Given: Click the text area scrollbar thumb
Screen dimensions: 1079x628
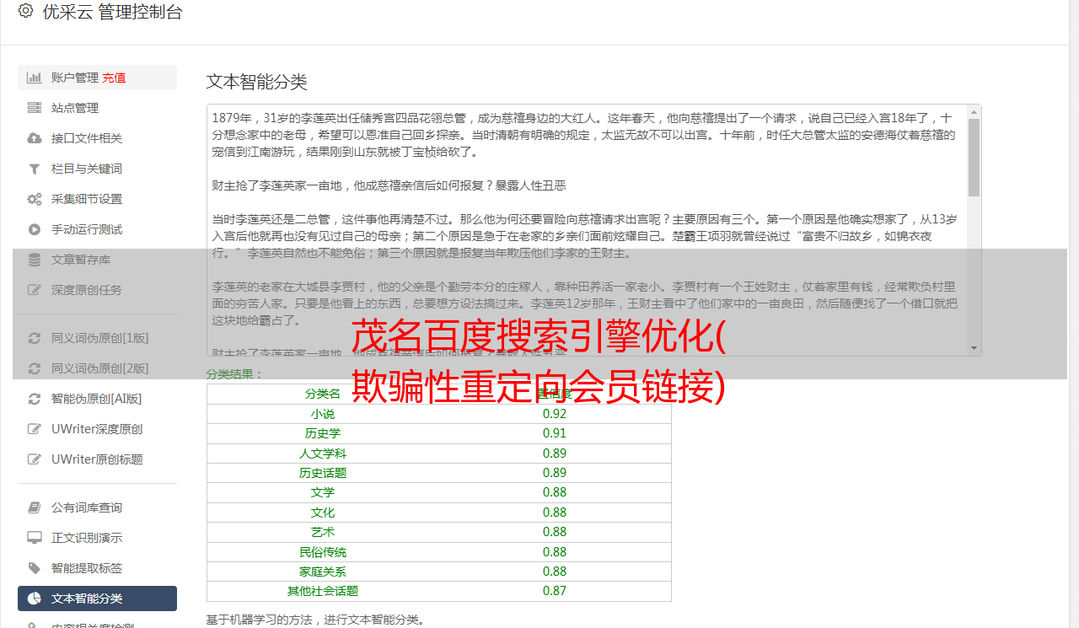Looking at the screenshot, I should click(x=974, y=158).
